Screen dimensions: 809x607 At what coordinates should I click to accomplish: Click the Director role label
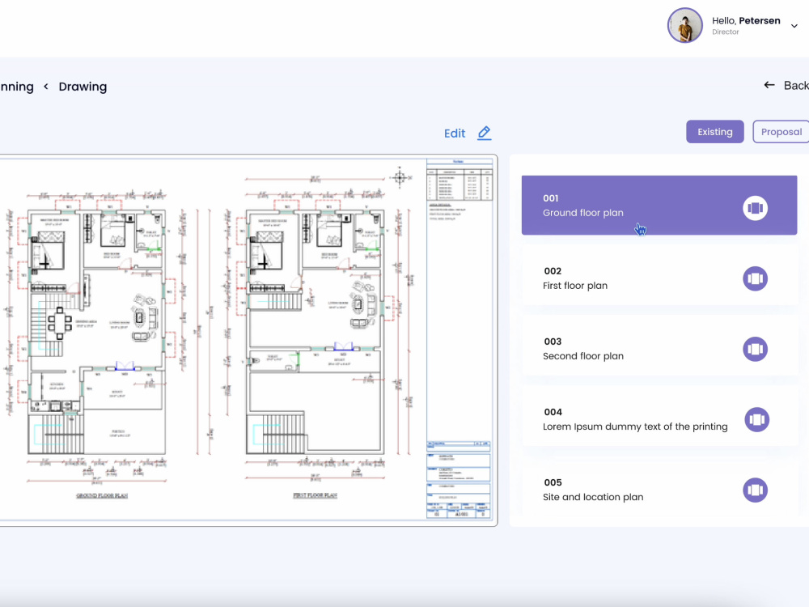[726, 32]
